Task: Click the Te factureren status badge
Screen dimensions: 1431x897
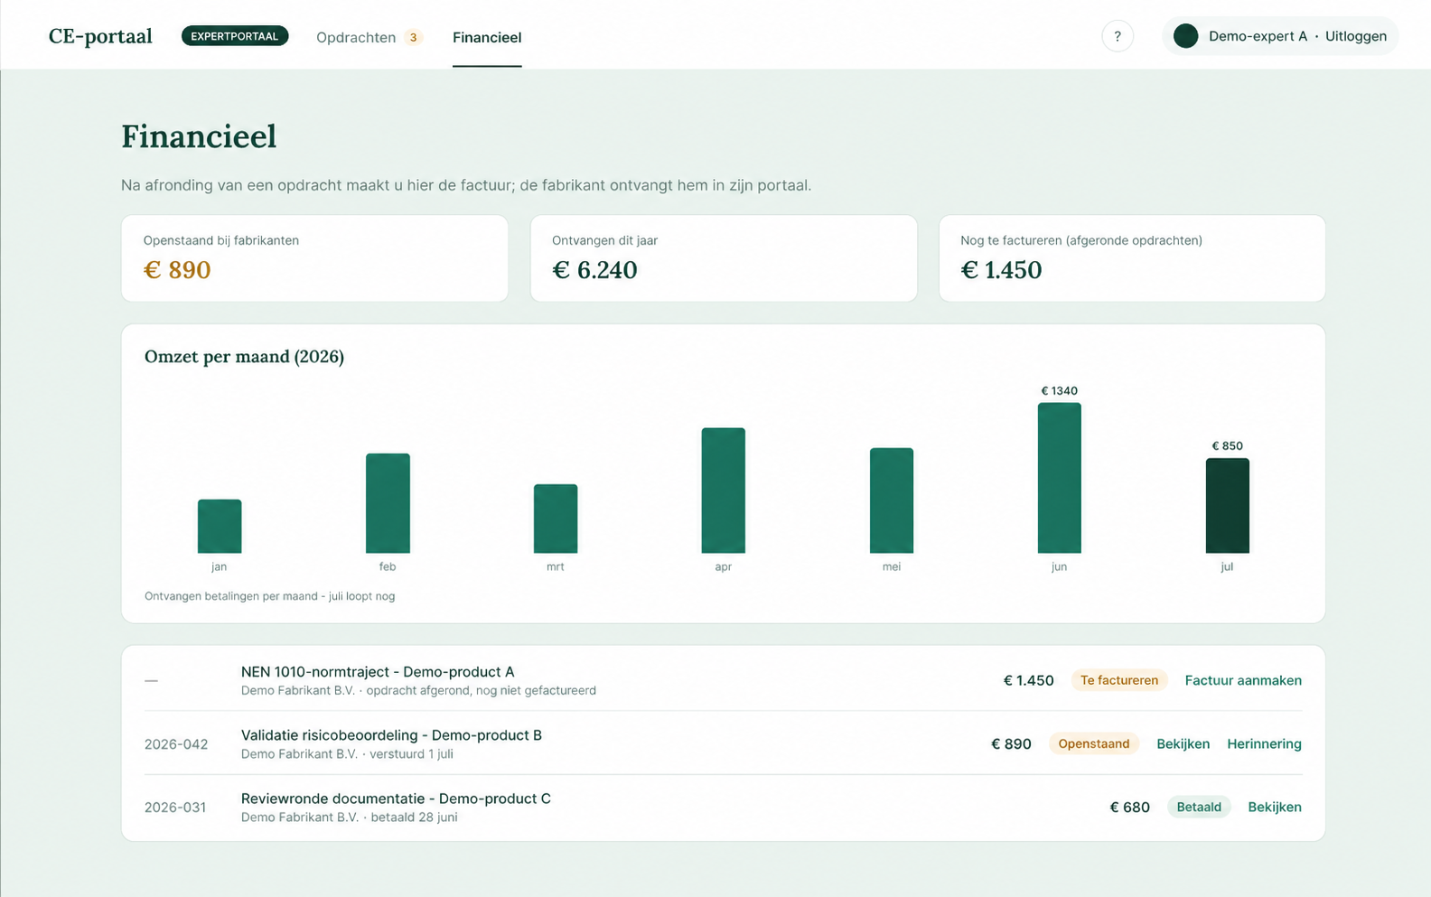Action: 1119,680
